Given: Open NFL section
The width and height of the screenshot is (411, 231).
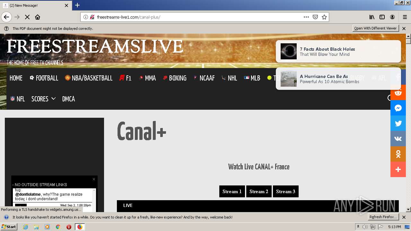Looking at the screenshot, I should (17, 99).
